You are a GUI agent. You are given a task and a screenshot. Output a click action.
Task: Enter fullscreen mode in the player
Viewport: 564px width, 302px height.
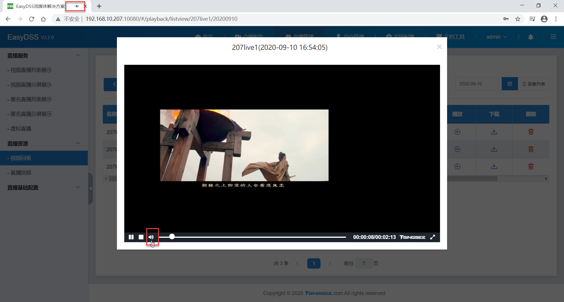(x=432, y=237)
